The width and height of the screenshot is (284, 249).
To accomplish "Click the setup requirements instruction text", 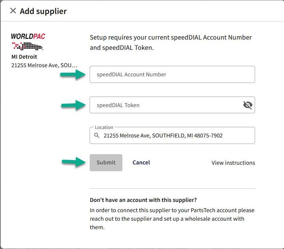I will pyautogui.click(x=170, y=42).
